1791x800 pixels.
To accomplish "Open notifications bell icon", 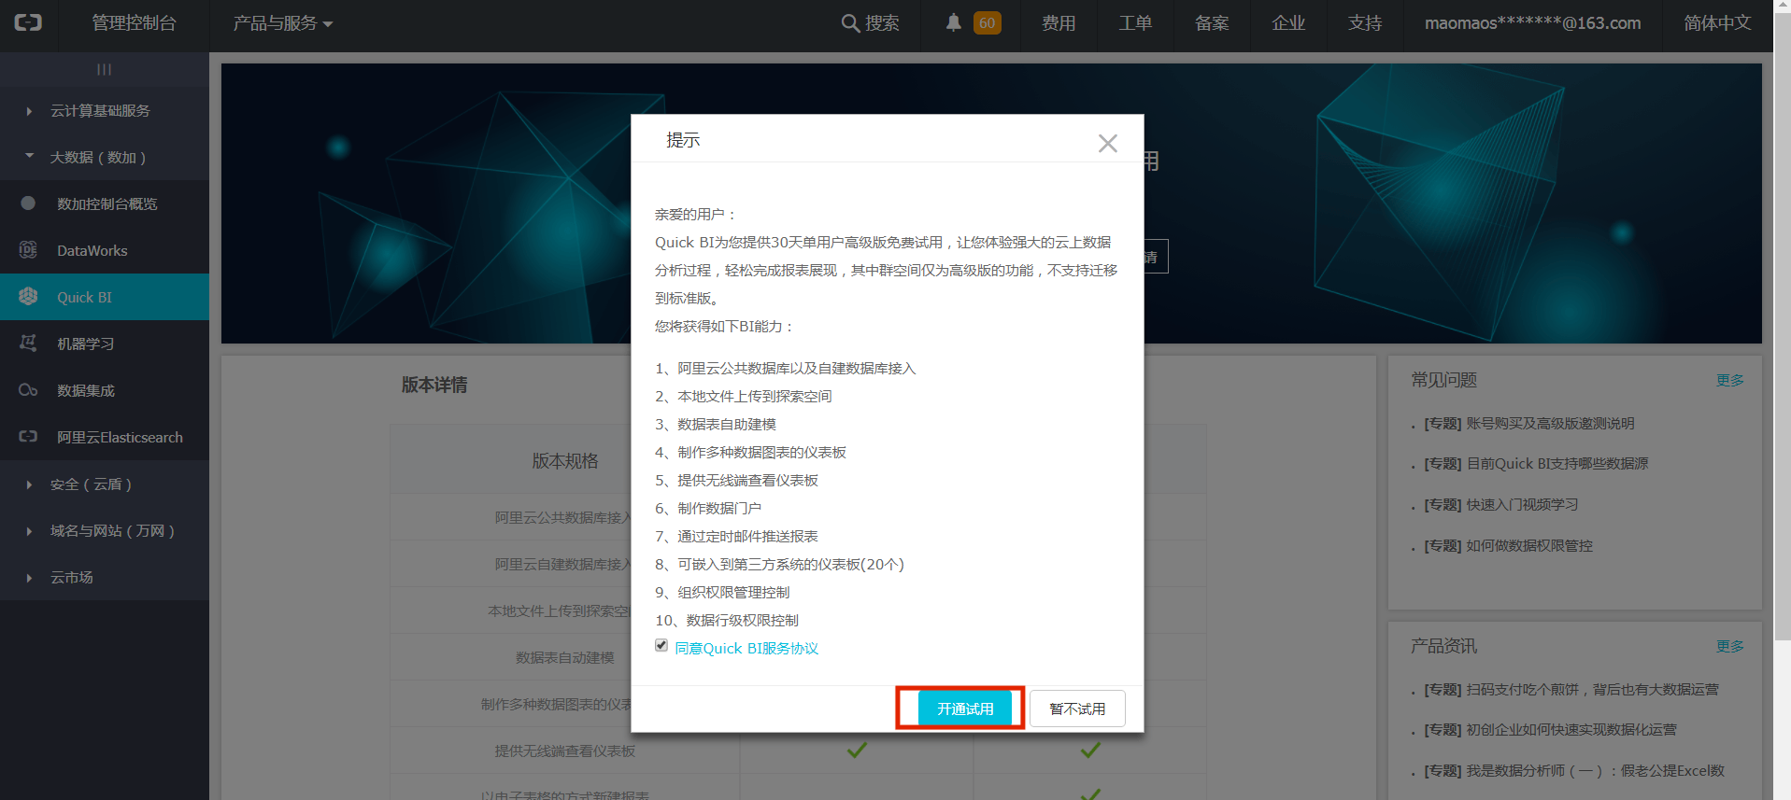I will click(953, 23).
